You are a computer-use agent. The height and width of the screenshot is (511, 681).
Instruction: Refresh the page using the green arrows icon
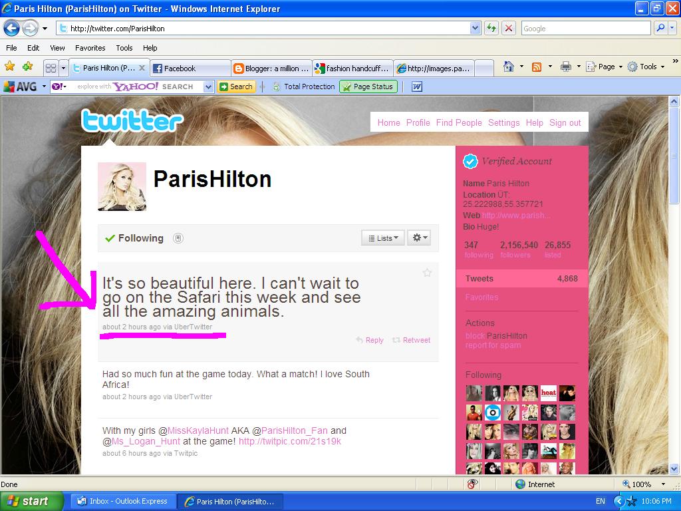(491, 28)
